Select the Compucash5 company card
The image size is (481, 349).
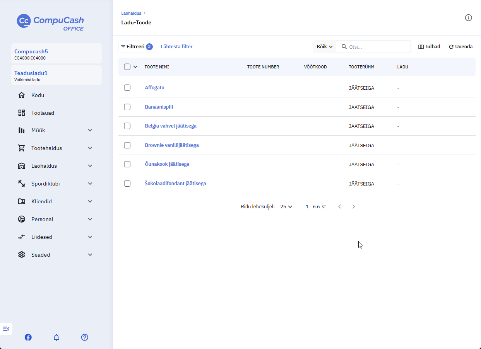point(56,53)
